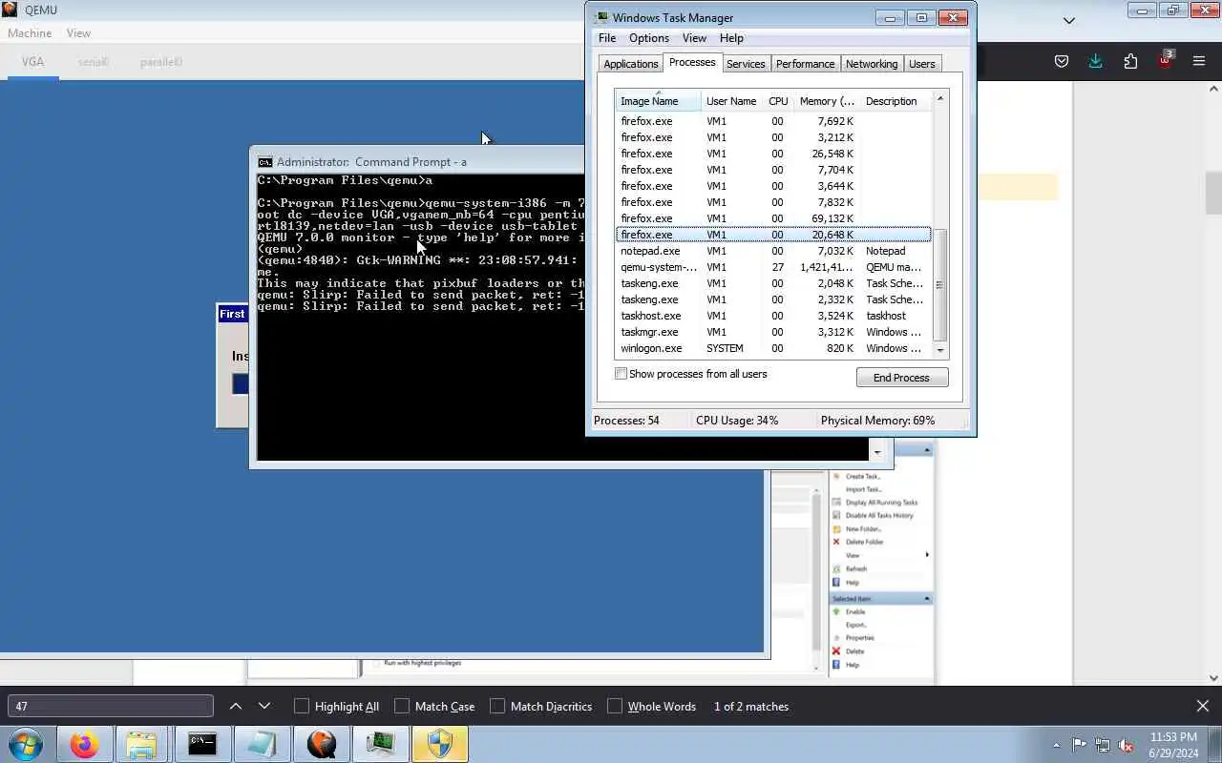Open Firefox list all tabs chevron
The image size is (1222, 763).
coord(1069,20)
